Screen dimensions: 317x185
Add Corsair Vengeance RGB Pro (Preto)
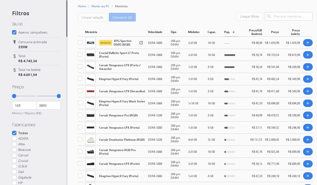point(308,152)
